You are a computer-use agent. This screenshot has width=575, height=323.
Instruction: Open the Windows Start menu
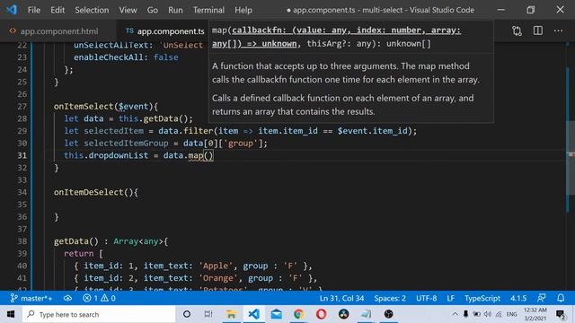pyautogui.click(x=11, y=314)
